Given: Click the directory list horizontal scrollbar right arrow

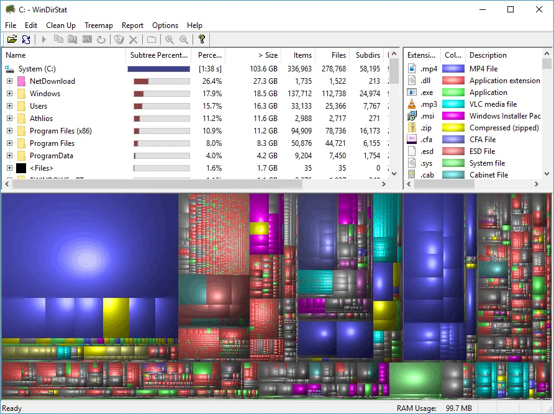Looking at the screenshot, I should [x=384, y=184].
